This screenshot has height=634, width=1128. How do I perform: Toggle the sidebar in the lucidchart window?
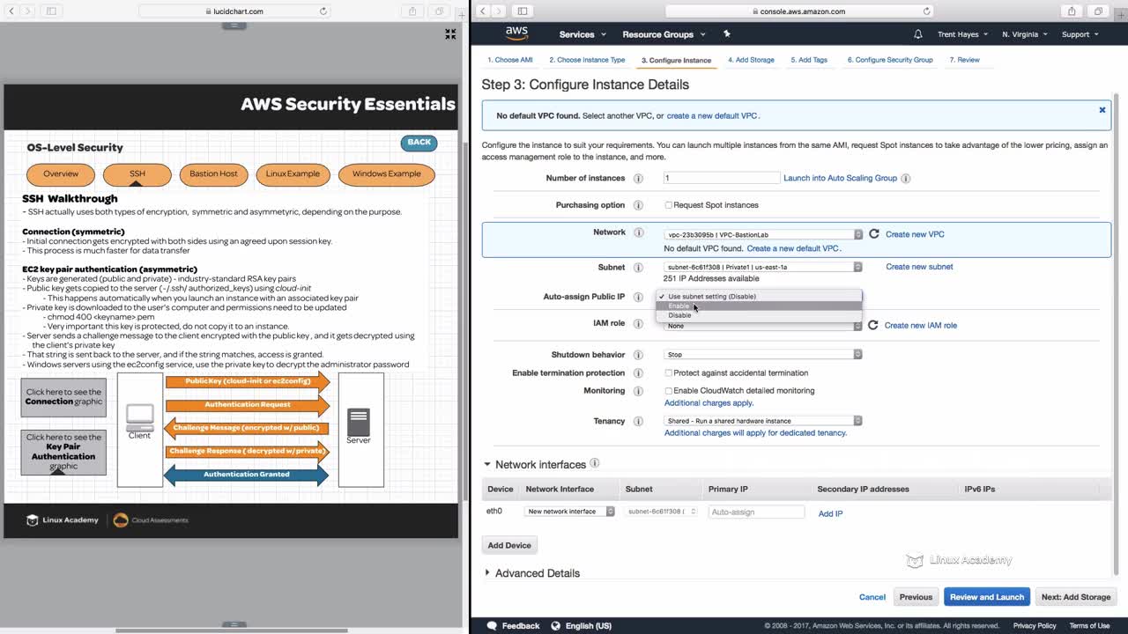point(51,11)
